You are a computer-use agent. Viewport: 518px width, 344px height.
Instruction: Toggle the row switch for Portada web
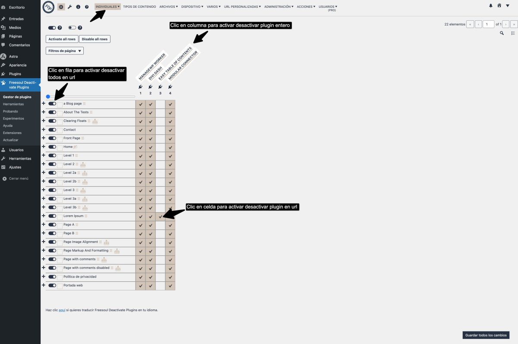pos(52,285)
